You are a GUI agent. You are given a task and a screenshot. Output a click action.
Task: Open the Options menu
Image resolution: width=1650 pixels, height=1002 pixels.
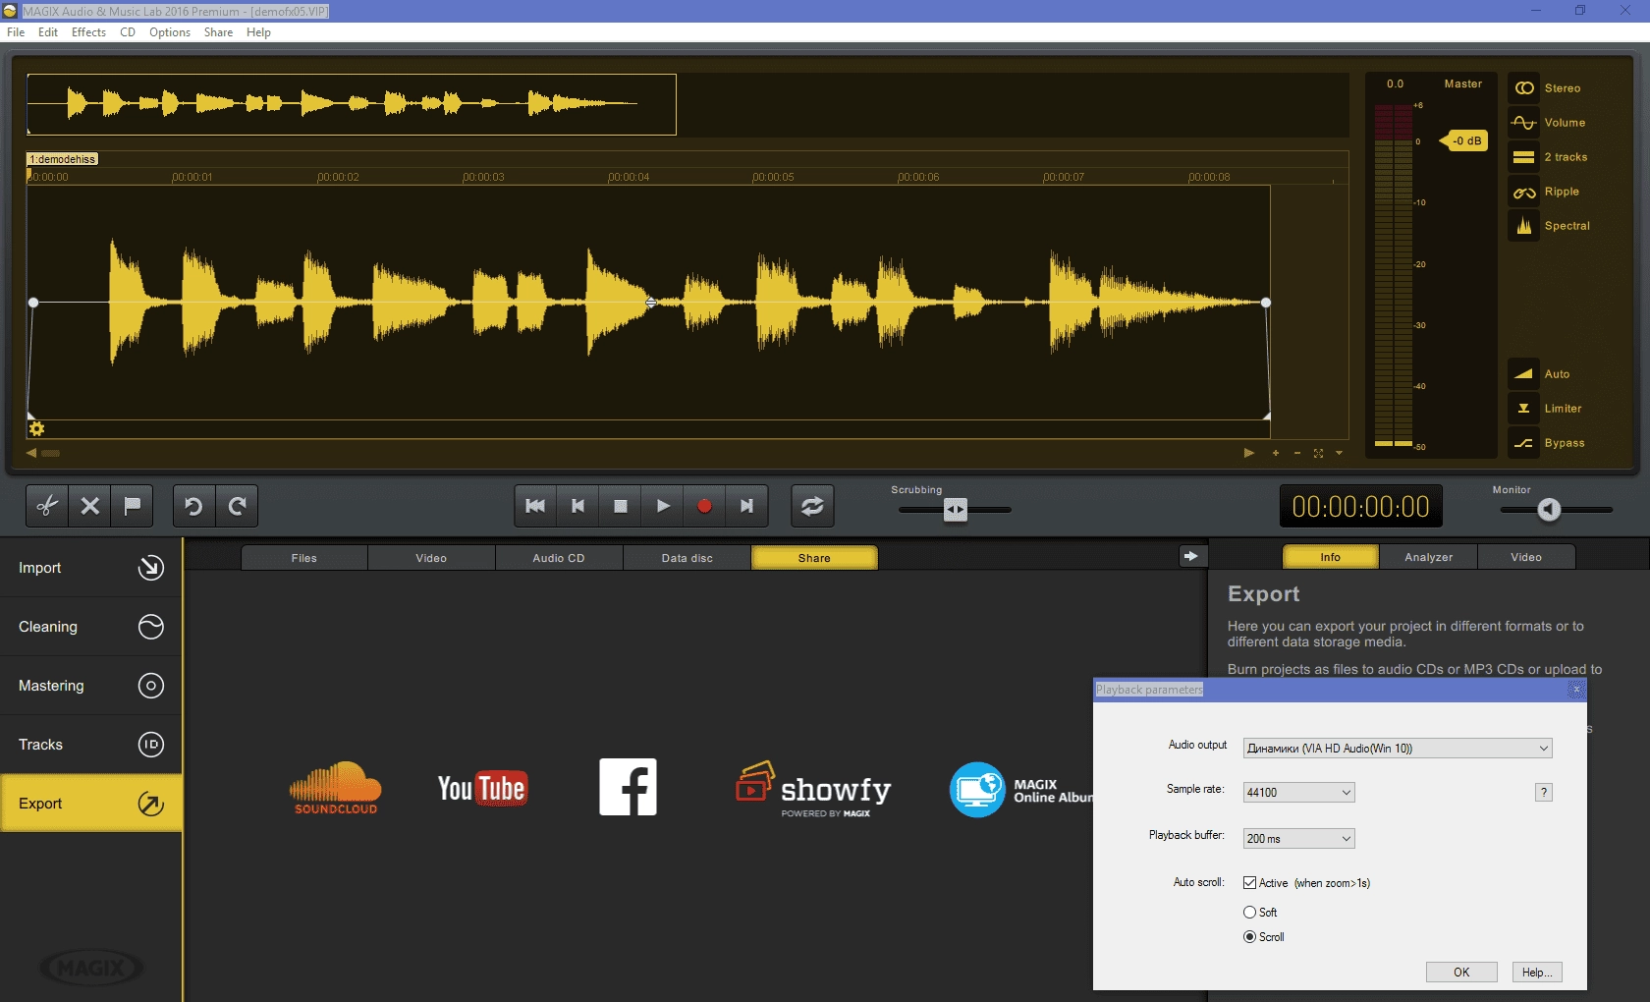(x=170, y=32)
